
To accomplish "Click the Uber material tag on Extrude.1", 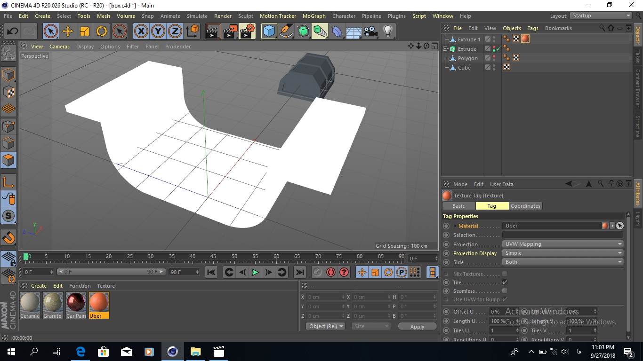I will coord(525,39).
